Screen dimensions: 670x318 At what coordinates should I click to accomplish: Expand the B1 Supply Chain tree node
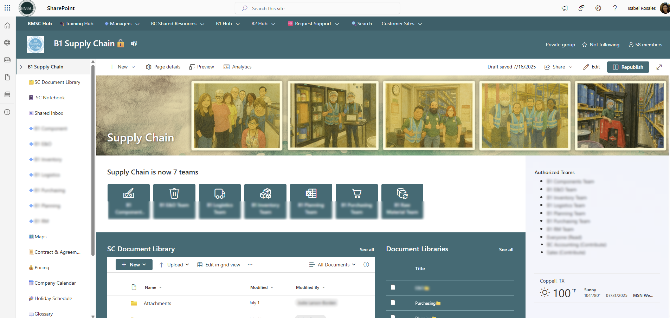[x=21, y=67]
